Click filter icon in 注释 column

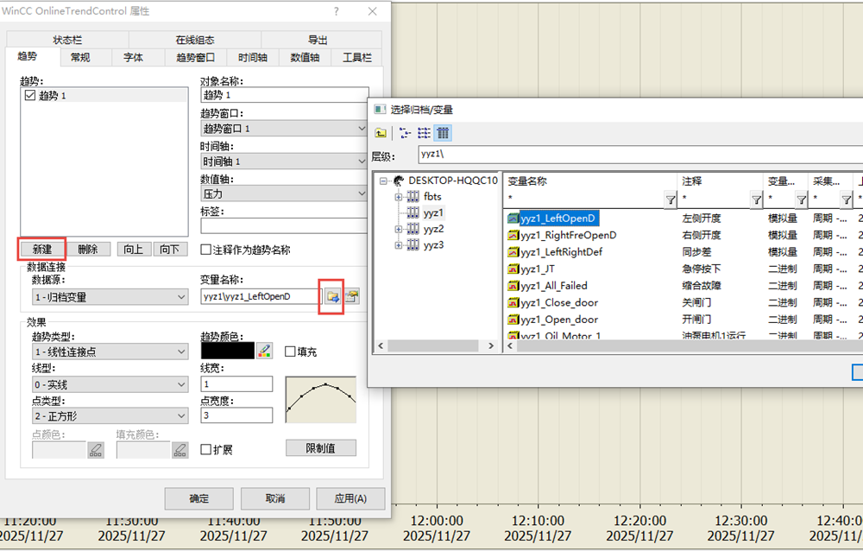756,199
